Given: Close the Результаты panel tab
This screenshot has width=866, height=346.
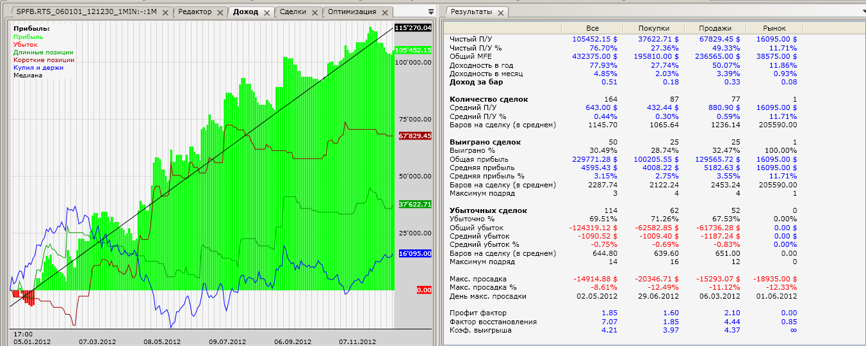Looking at the screenshot, I should tap(500, 13).
